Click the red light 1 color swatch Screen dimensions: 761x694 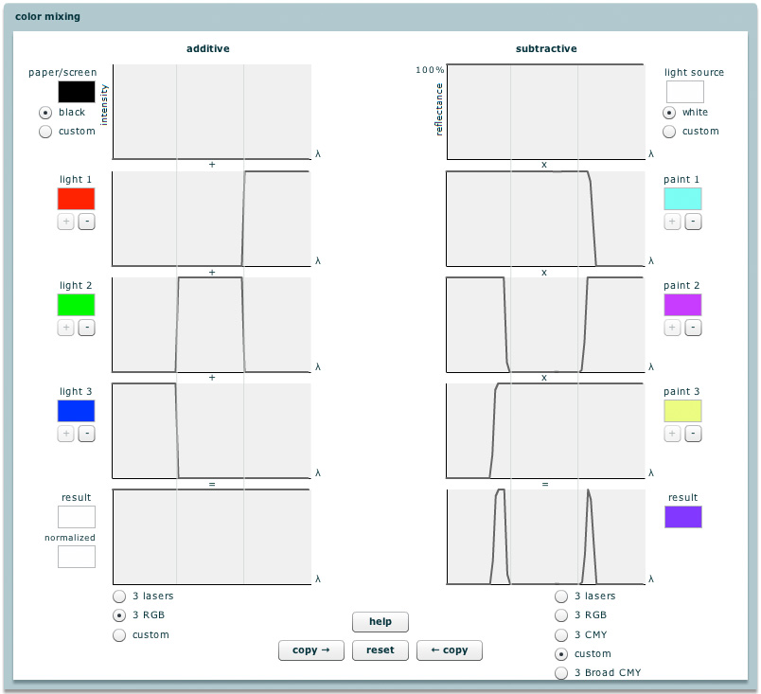pos(77,199)
